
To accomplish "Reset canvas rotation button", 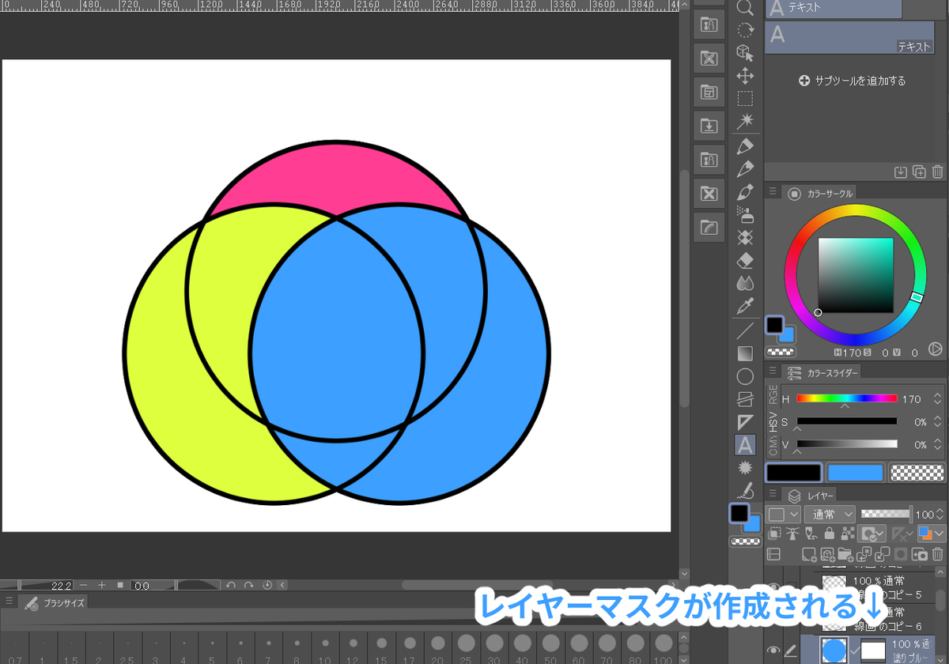I will tap(267, 585).
